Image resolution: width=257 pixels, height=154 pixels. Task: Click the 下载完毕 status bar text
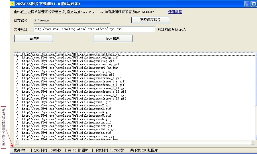(18, 150)
